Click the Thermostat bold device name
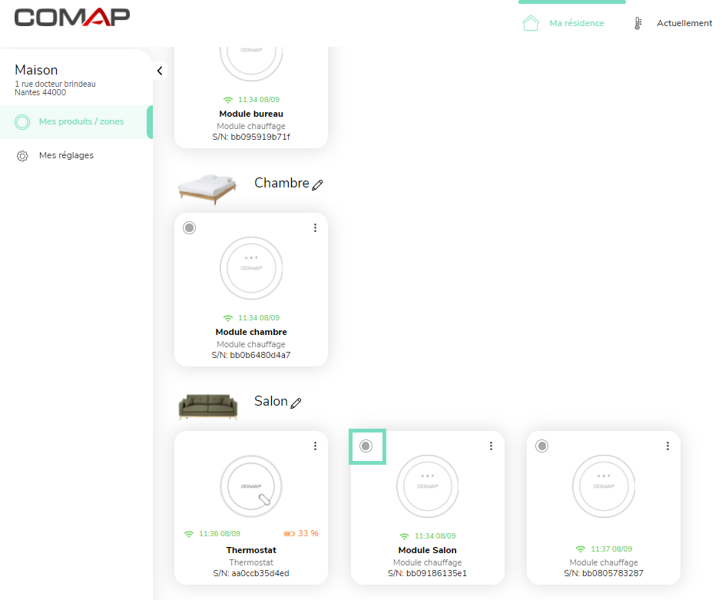 click(251, 550)
